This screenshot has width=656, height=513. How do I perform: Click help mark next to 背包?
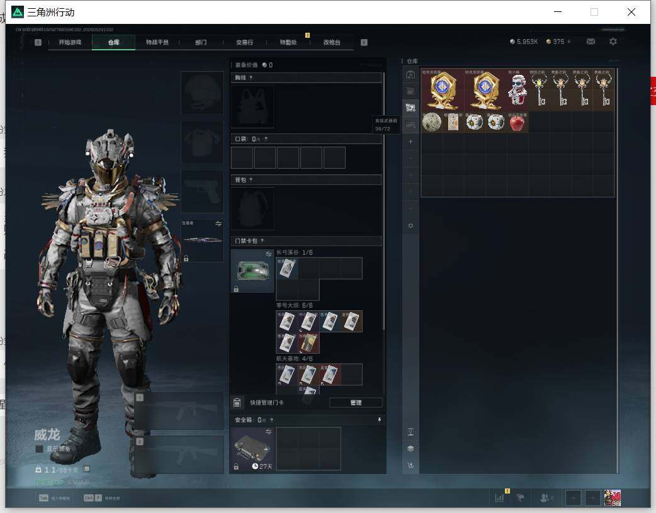[x=251, y=180]
